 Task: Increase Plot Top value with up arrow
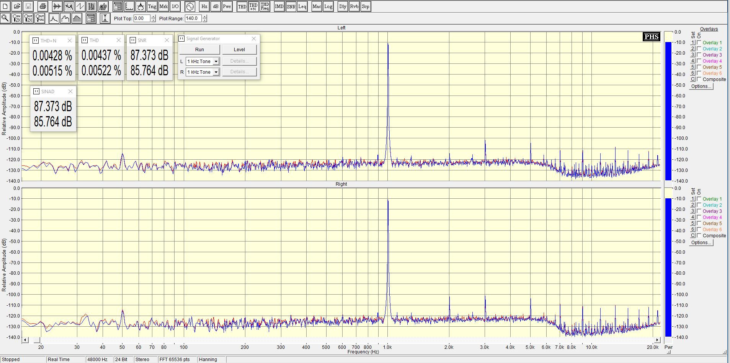point(154,16)
